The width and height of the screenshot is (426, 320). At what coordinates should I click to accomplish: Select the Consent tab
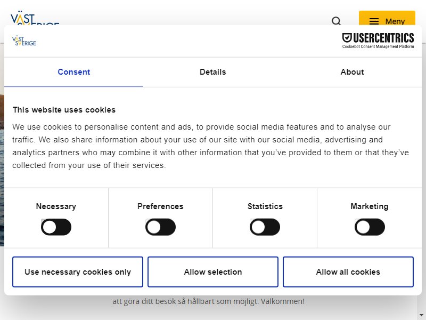(x=73, y=72)
